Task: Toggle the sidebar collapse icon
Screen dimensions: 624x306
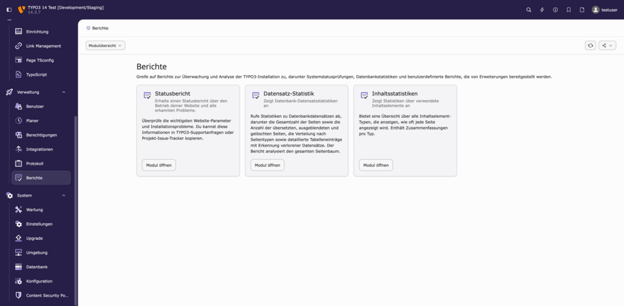Action: (x=9, y=10)
